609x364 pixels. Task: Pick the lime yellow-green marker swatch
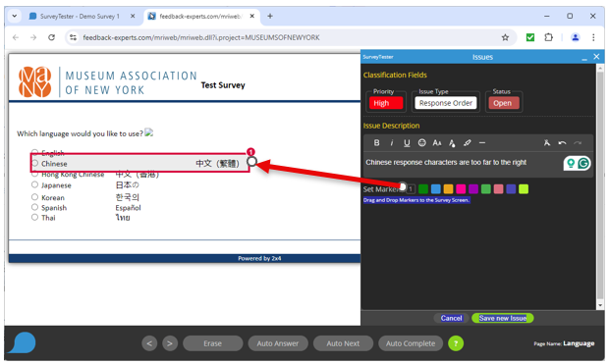click(x=524, y=189)
